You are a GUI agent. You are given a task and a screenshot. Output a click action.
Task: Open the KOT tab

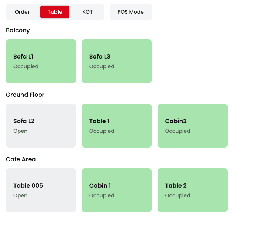point(87,12)
